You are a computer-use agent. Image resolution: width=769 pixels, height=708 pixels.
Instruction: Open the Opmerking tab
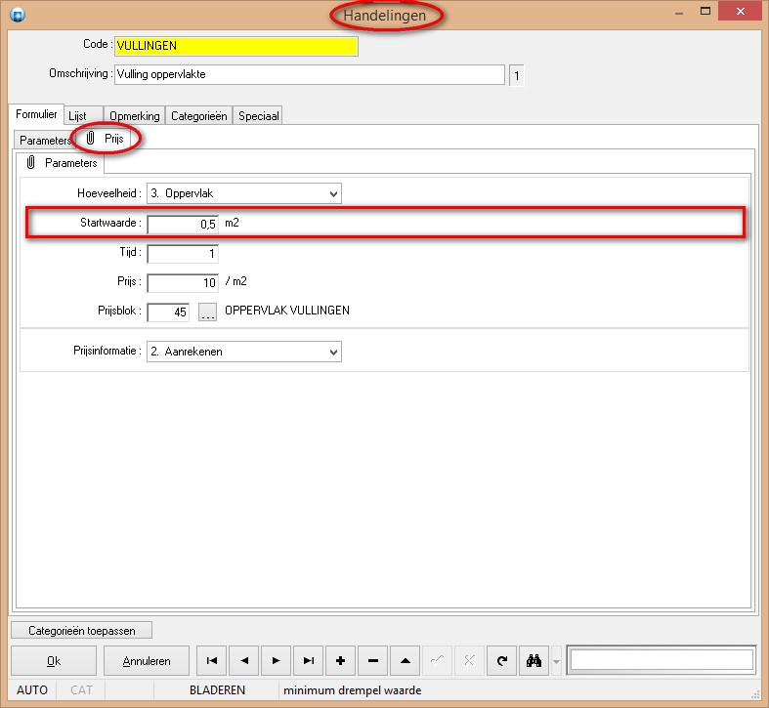coord(135,116)
